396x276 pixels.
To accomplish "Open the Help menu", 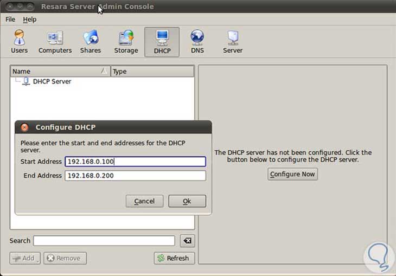I will point(29,20).
